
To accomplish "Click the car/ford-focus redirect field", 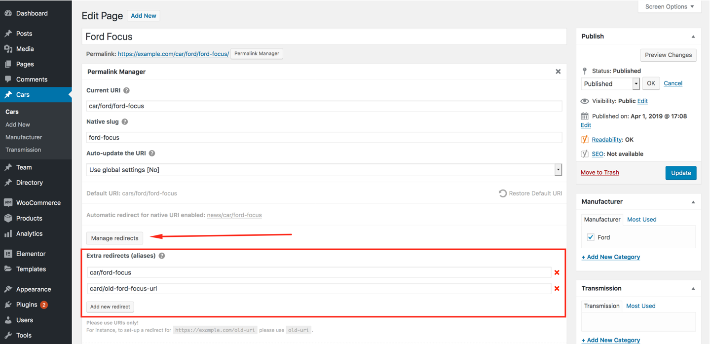I will pyautogui.click(x=319, y=272).
